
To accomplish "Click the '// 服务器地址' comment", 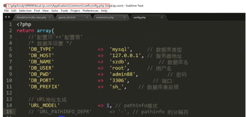I will coord(165,56).
